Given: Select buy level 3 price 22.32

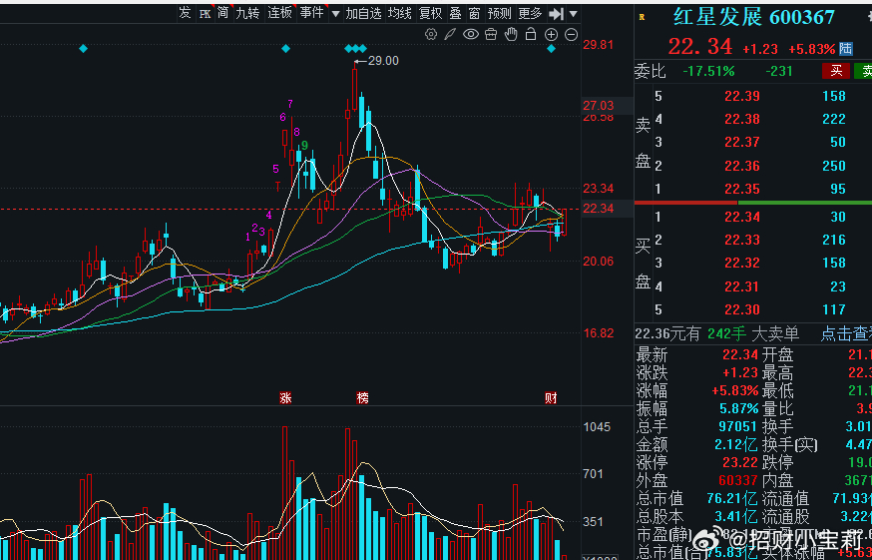Looking at the screenshot, I should (x=742, y=263).
